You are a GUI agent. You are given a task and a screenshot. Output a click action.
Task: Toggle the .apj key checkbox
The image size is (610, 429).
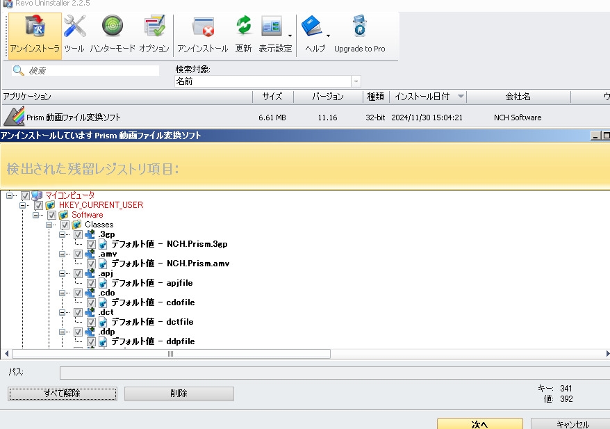79,273
